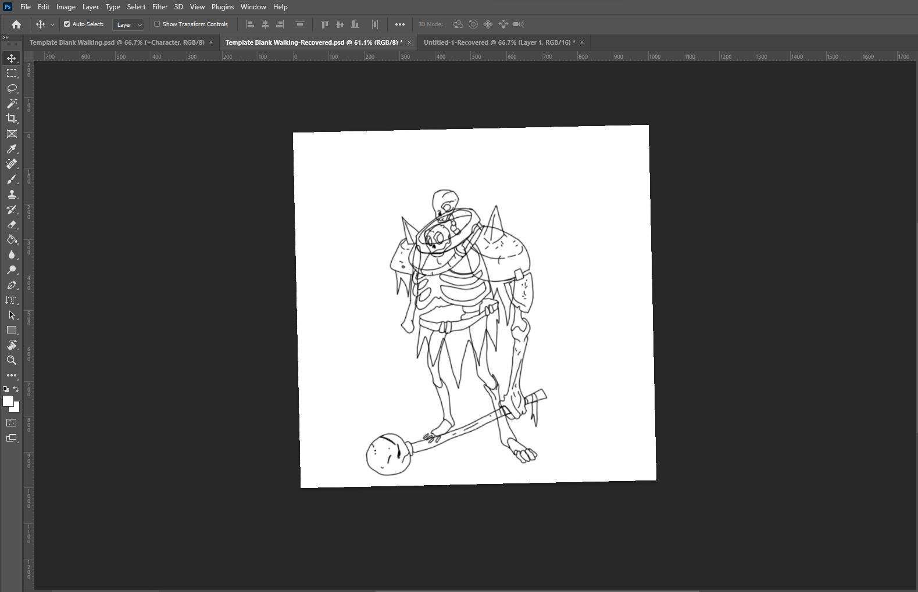This screenshot has height=592, width=918.
Task: Select the Pen tool
Action: (x=12, y=285)
